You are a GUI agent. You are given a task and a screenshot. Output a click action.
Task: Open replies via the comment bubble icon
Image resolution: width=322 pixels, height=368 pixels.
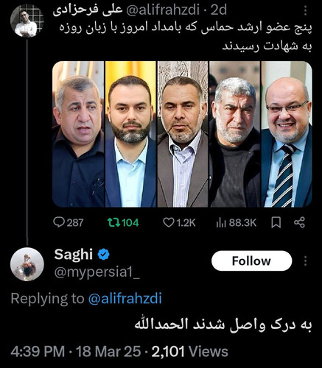(x=59, y=222)
